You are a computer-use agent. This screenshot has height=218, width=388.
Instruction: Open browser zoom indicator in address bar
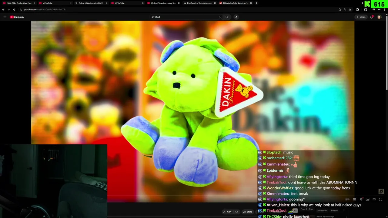pyautogui.click(x=345, y=9)
